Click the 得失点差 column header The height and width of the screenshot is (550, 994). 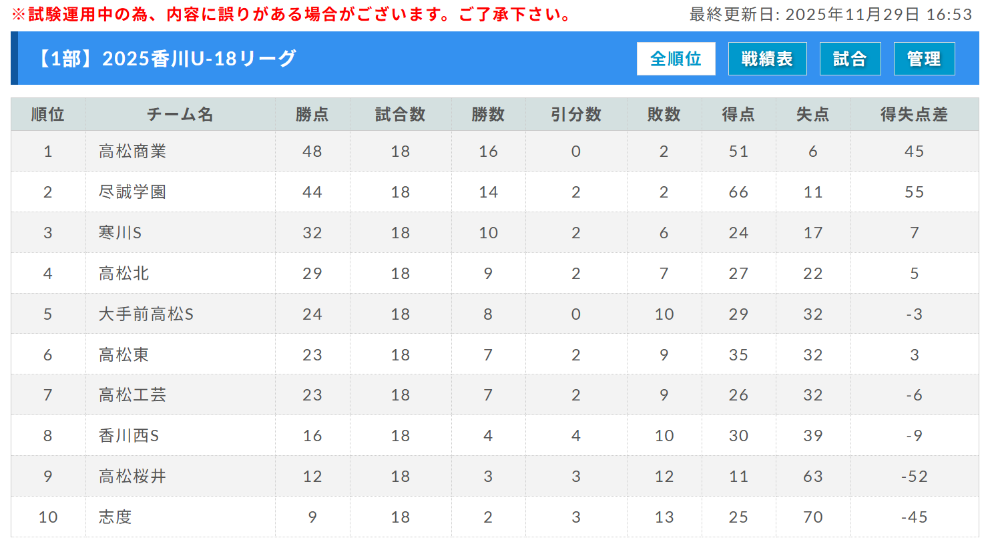pos(914,114)
